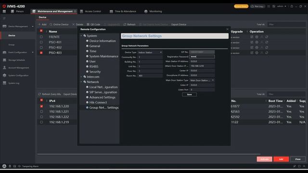
Task: Click System Log sidebar icon
Action: pyautogui.click(x=4, y=83)
